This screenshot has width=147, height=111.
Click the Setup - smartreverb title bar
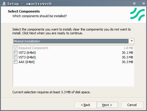(68, 4)
